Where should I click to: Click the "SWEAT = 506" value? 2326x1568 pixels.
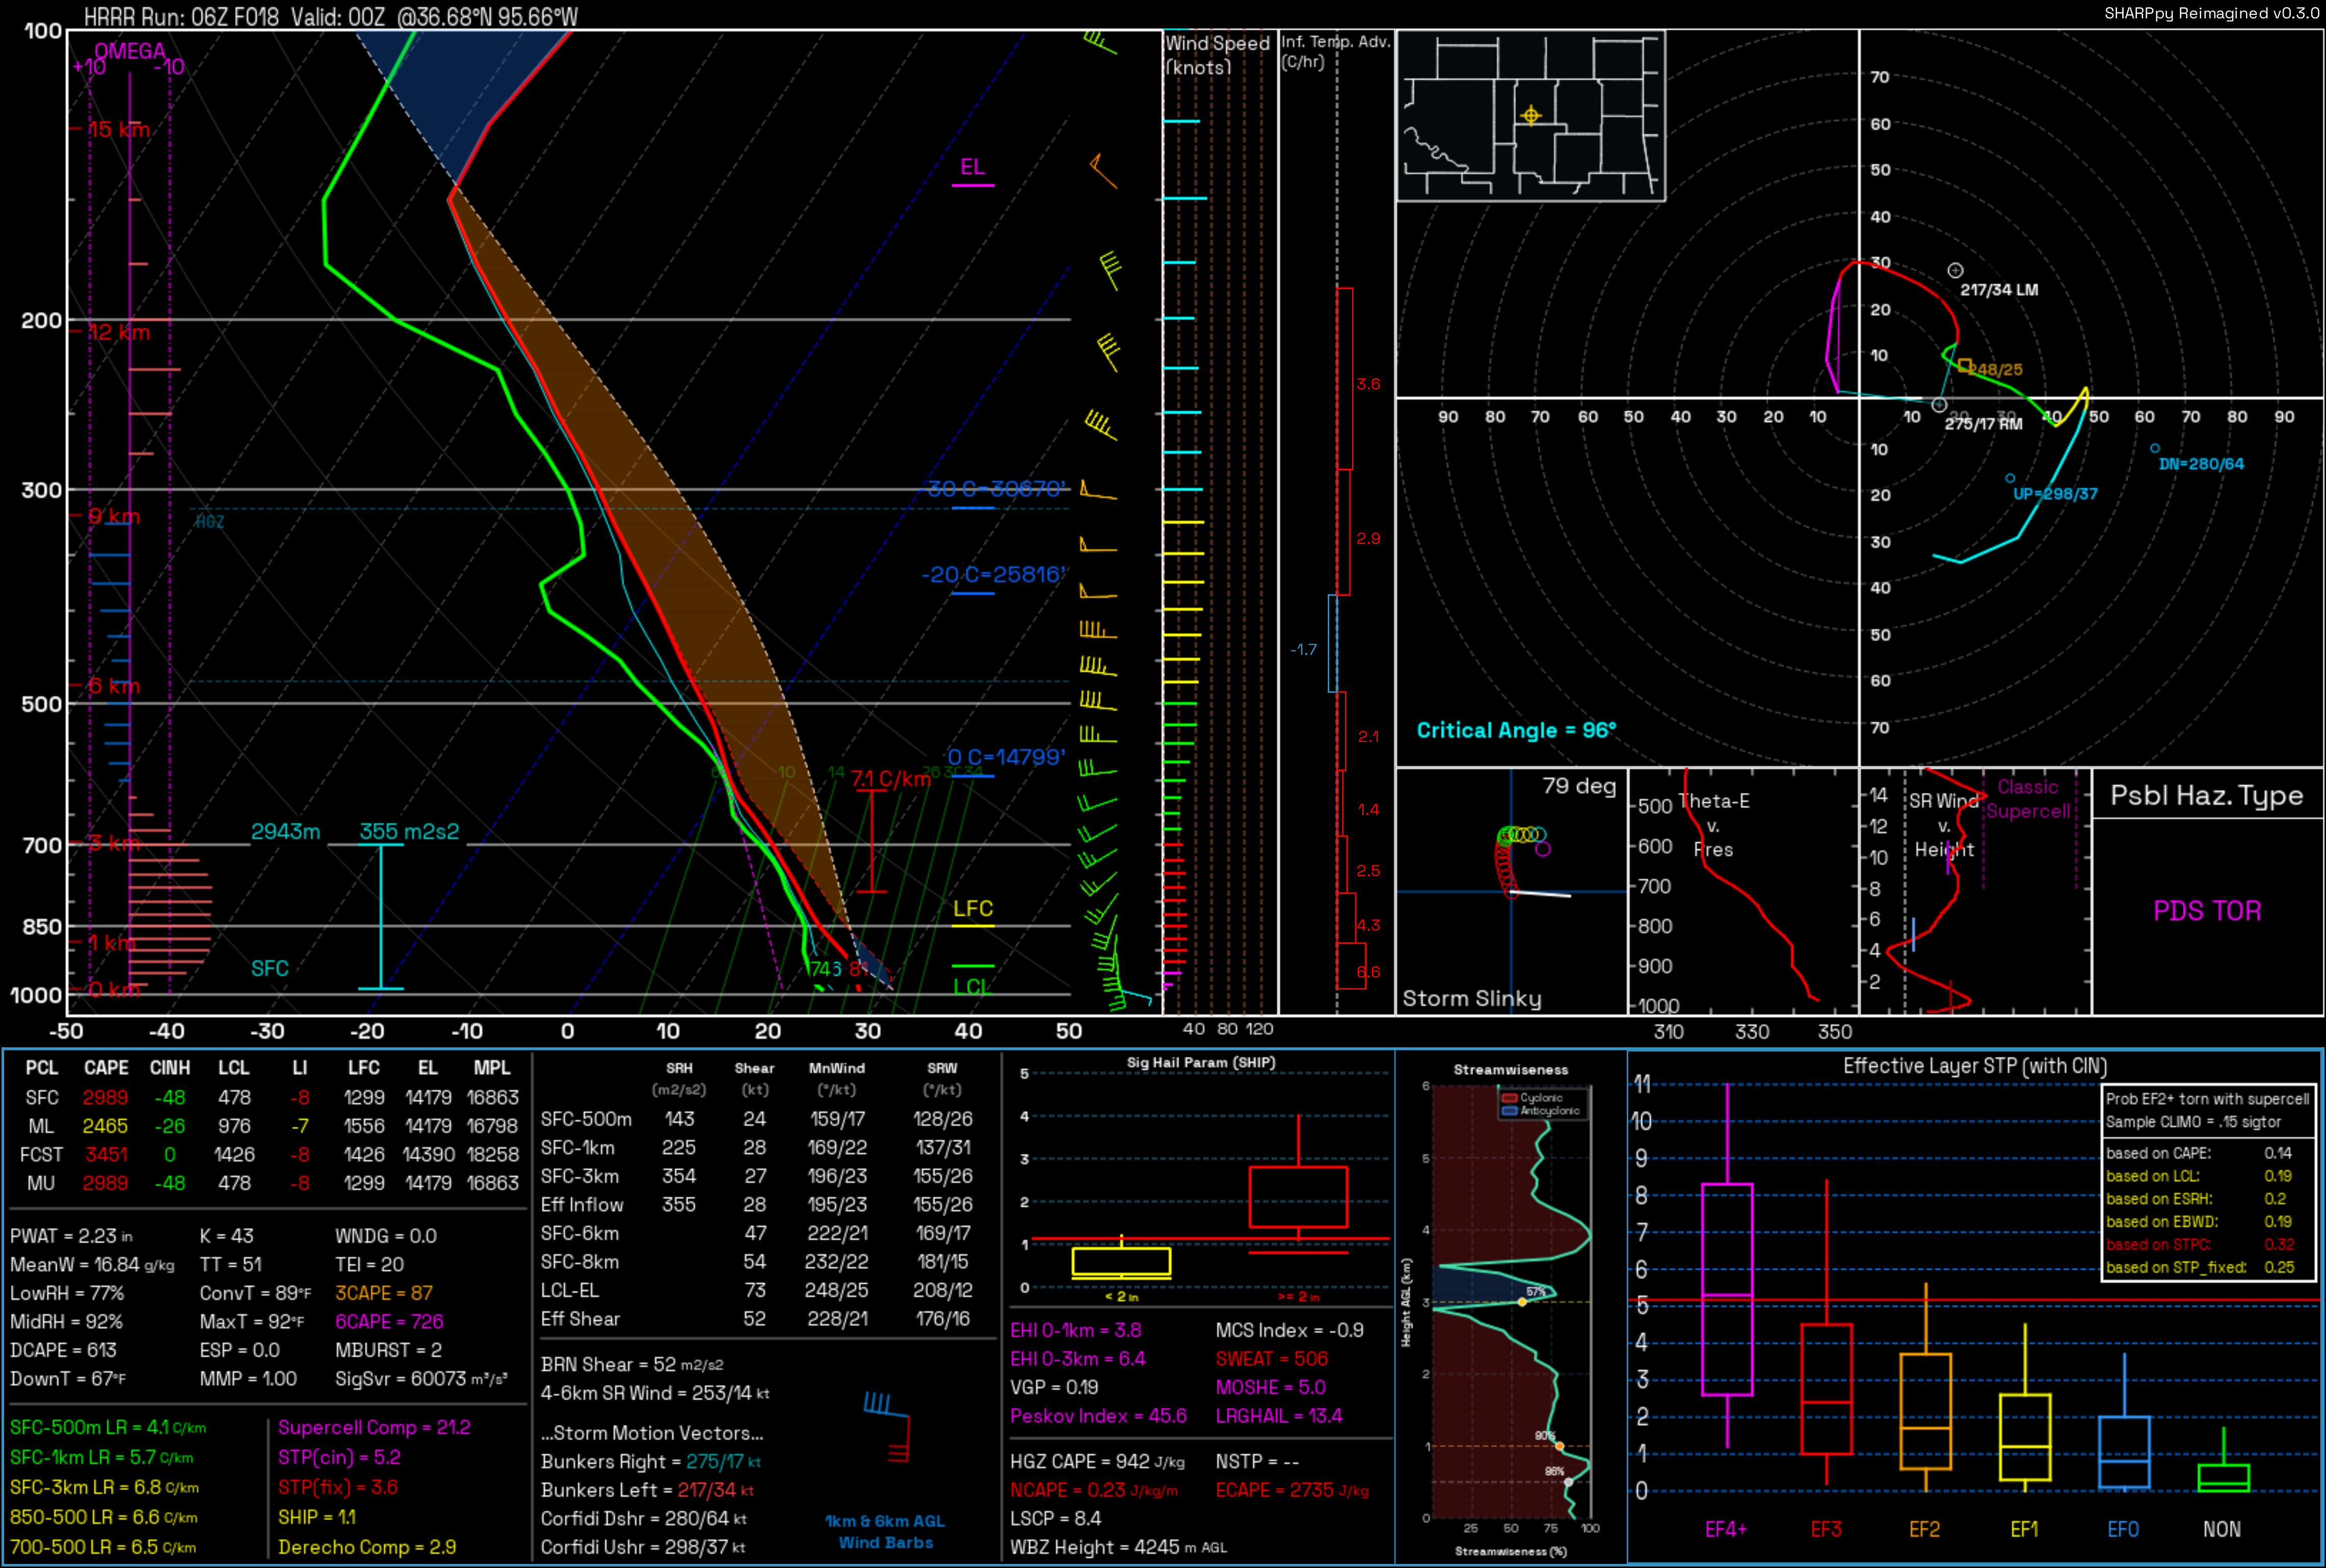point(1272,1359)
